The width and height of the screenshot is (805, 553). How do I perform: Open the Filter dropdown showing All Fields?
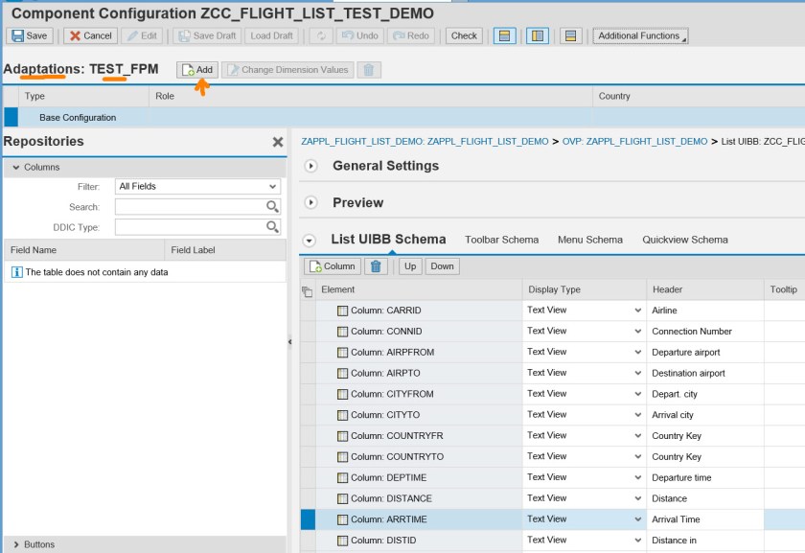pyautogui.click(x=197, y=186)
